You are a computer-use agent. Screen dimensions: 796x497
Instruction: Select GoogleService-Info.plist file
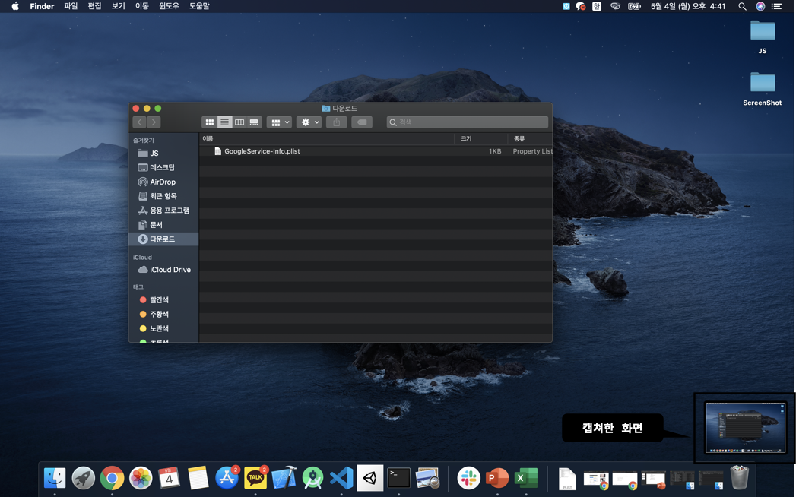click(x=376, y=151)
